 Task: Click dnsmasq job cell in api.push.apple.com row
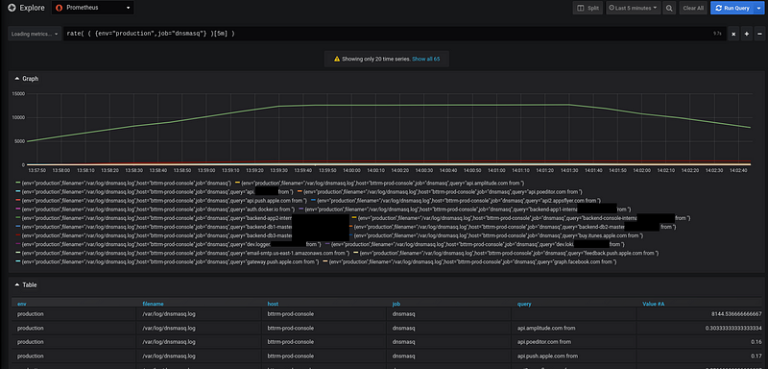[x=404, y=356]
